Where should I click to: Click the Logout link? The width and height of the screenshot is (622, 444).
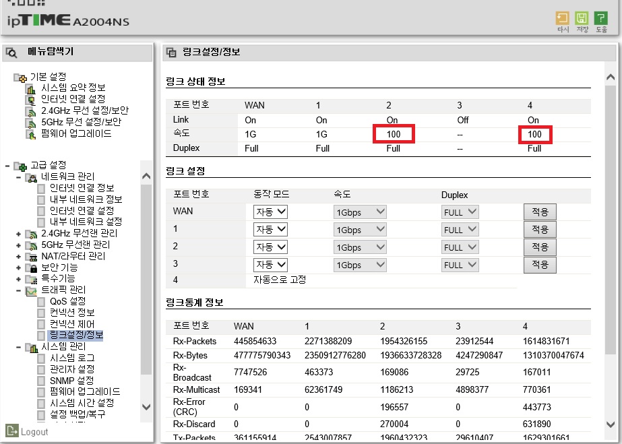click(34, 432)
